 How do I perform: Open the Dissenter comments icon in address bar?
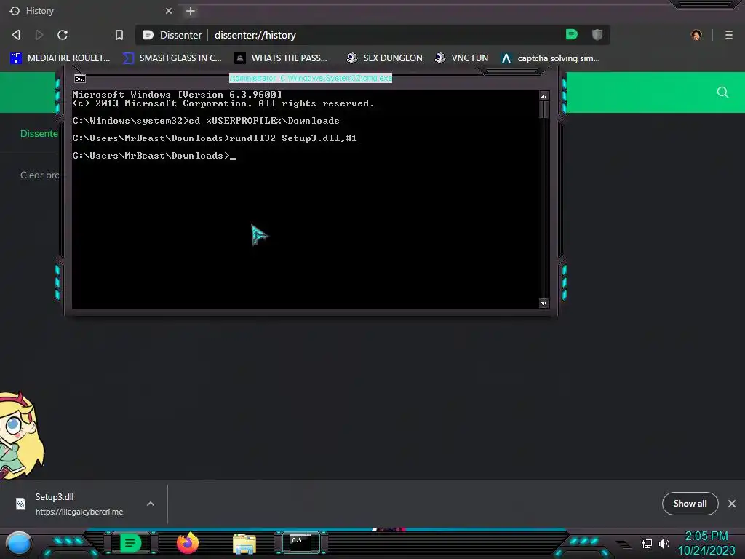coord(572,34)
